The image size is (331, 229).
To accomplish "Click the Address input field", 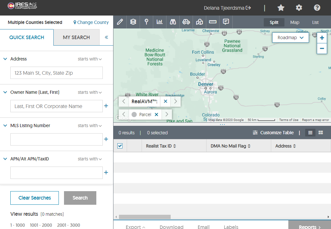I will pos(57,73).
